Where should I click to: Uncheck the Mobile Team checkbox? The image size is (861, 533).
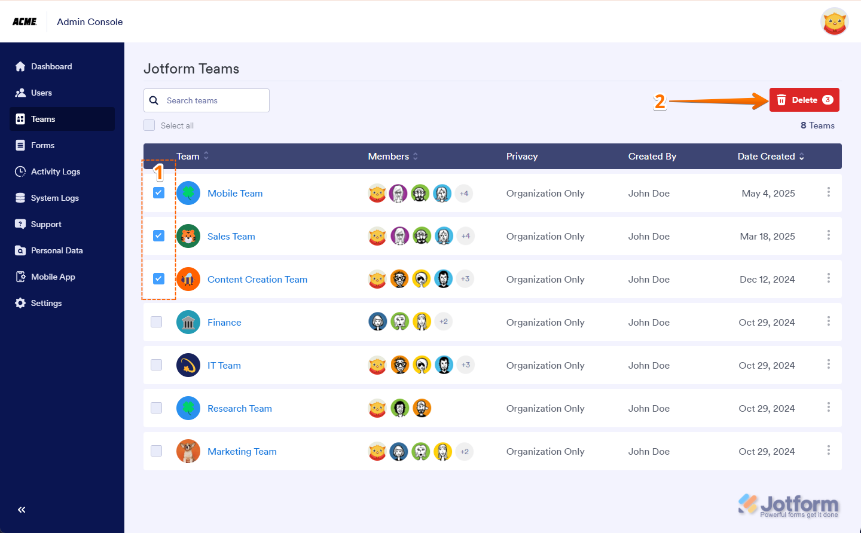click(x=158, y=192)
